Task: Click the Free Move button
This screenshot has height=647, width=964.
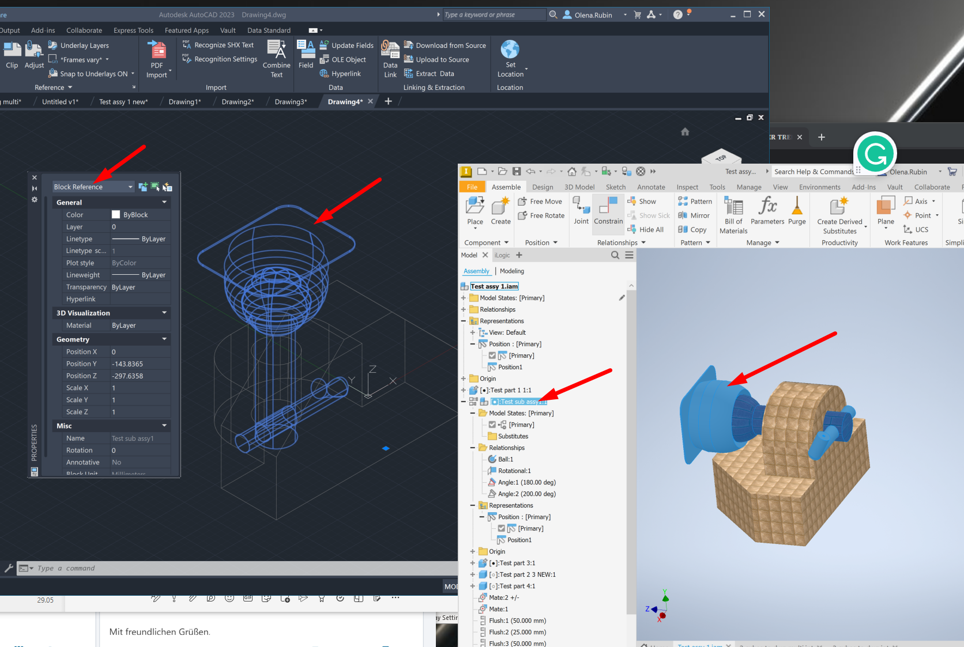Action: point(540,201)
